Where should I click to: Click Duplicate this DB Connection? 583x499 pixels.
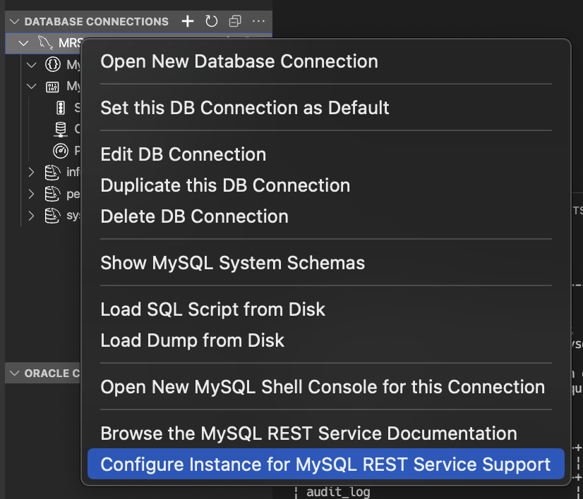[x=225, y=185]
